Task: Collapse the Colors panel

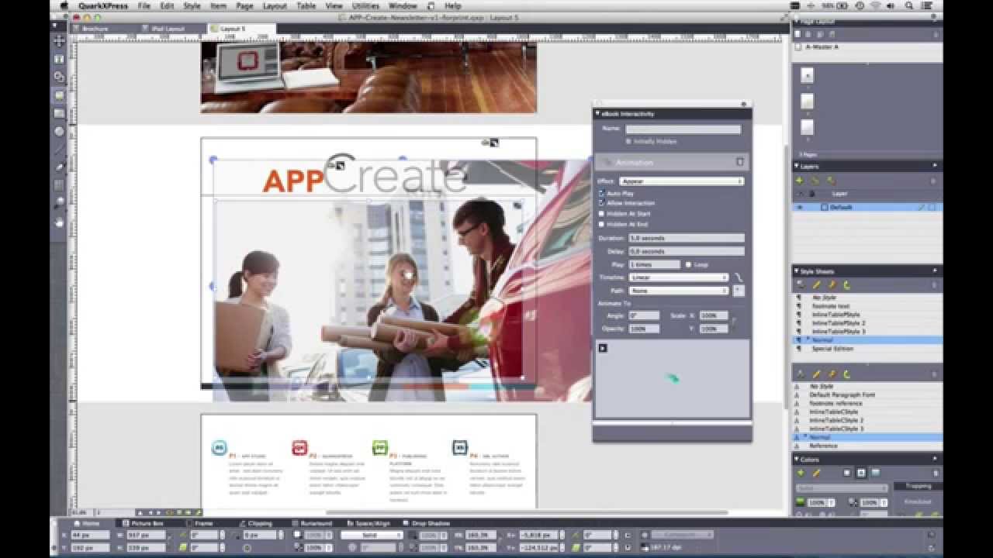Action: 796,459
